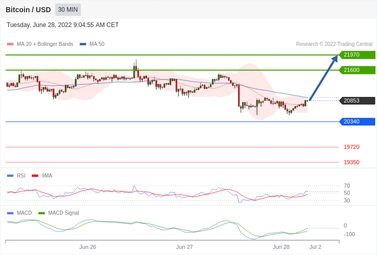Click the MACD -100 axis value
Screen dimensions: 377x255
point(349,234)
